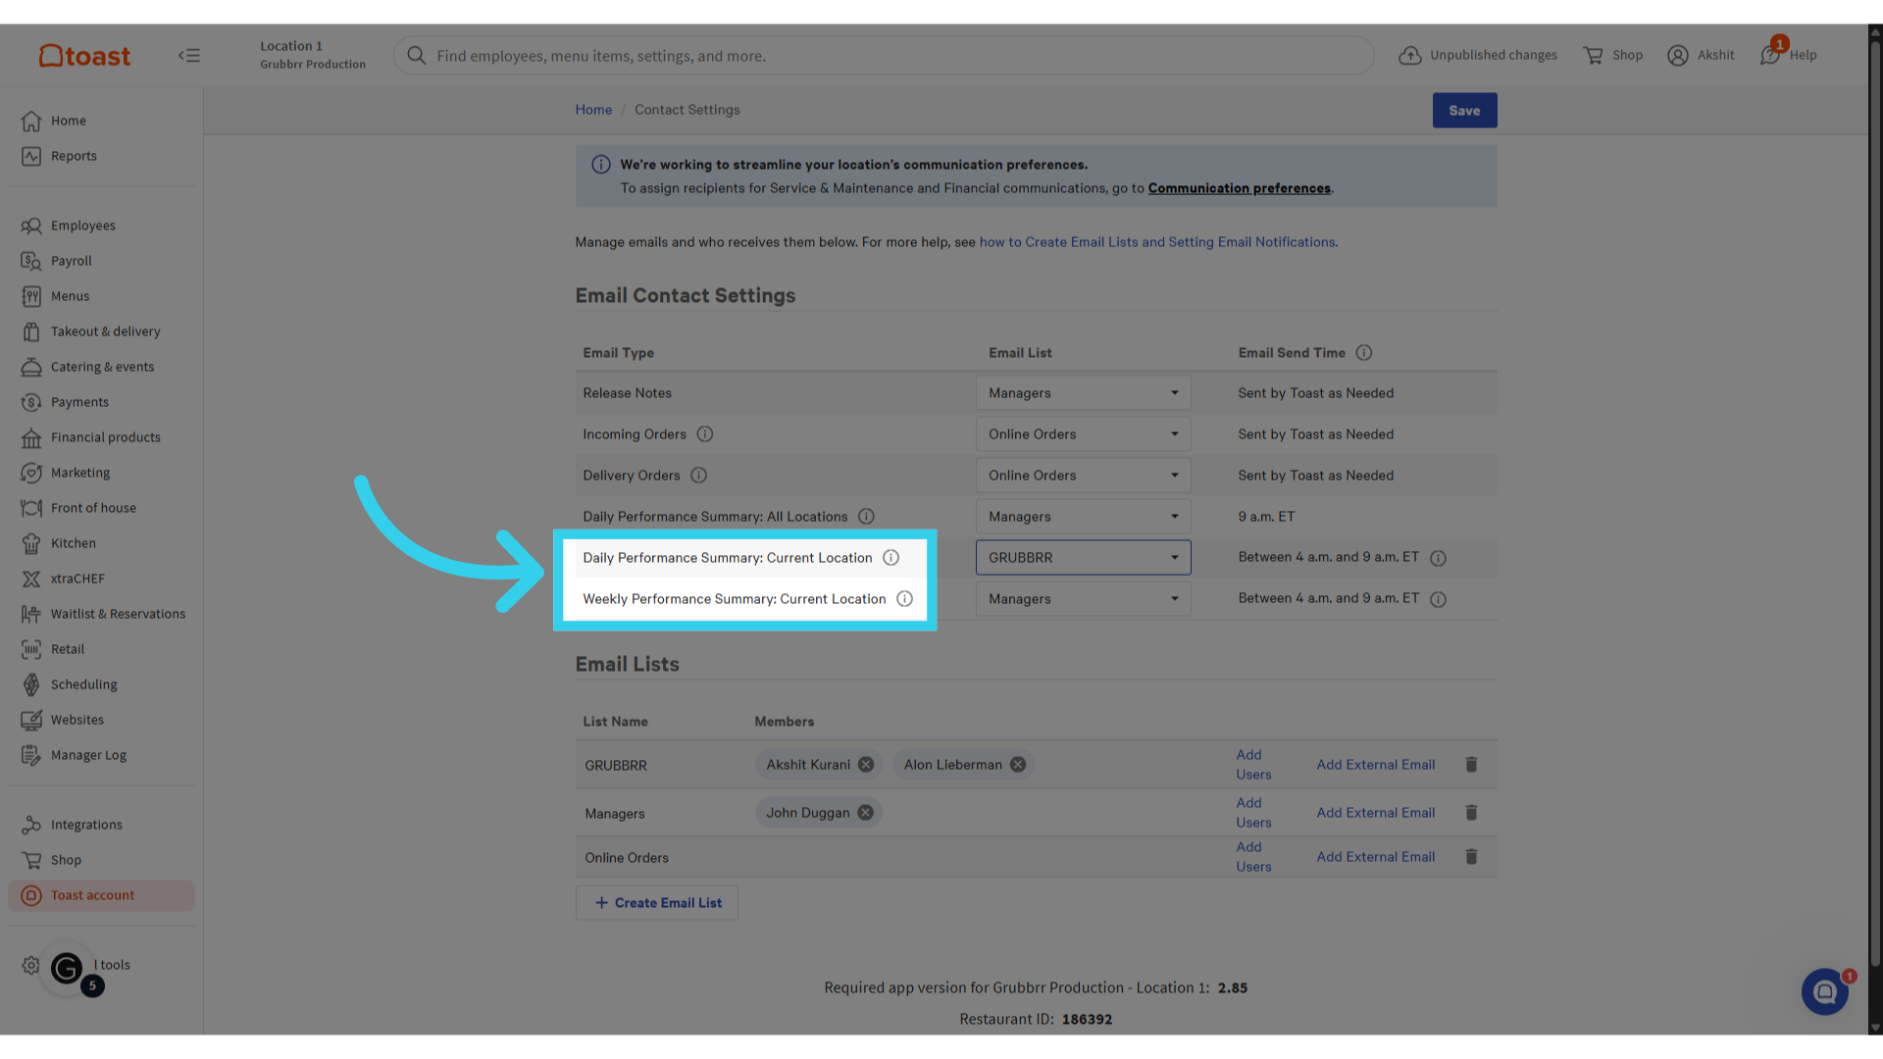Screen dimensions: 1883x1059
Task: Click the Toast logo
Action: pyautogui.click(x=84, y=56)
